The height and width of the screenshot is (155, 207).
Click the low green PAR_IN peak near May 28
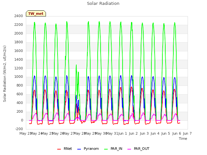tap(76, 65)
